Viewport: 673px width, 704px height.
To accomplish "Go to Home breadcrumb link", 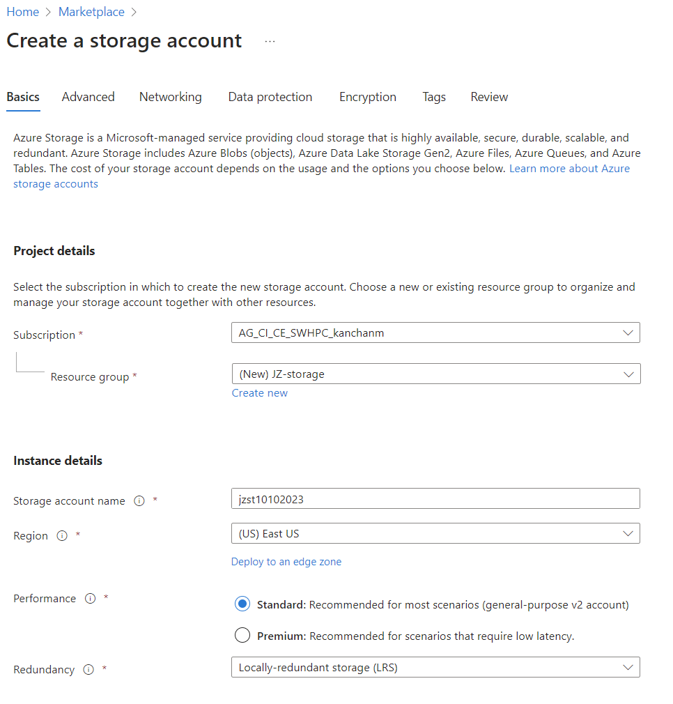I will click(23, 12).
